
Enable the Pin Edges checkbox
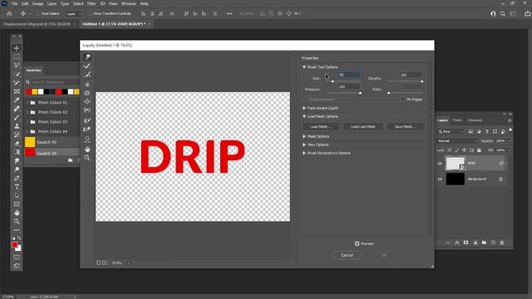[x=402, y=100]
